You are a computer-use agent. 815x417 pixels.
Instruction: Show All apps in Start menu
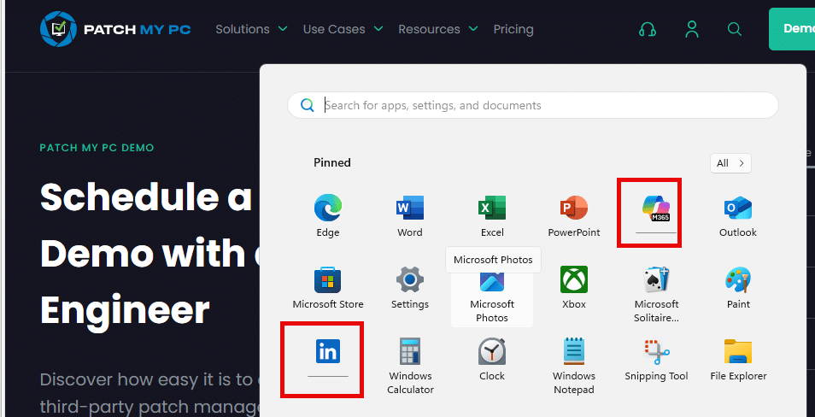click(730, 163)
